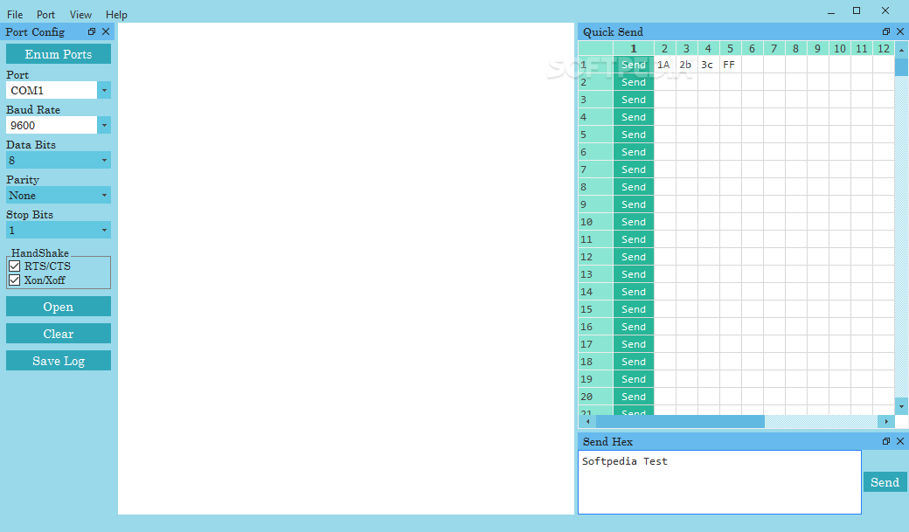Click Quick Send scroll down arrow
The width and height of the screenshot is (909, 532).
click(x=901, y=406)
